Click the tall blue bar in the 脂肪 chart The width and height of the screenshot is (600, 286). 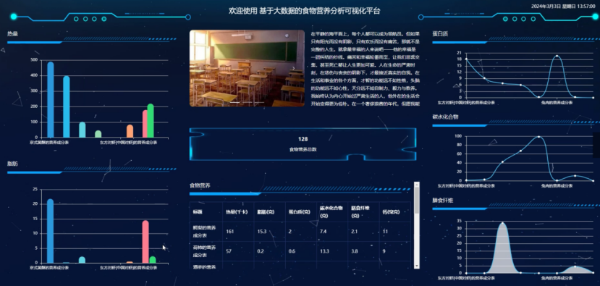[x=50, y=231]
